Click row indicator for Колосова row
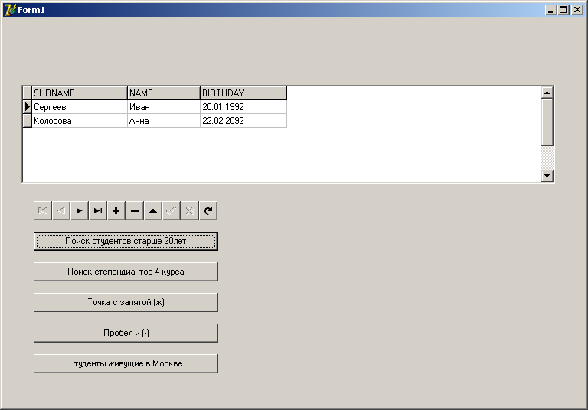This screenshot has height=410, width=588. (x=28, y=121)
